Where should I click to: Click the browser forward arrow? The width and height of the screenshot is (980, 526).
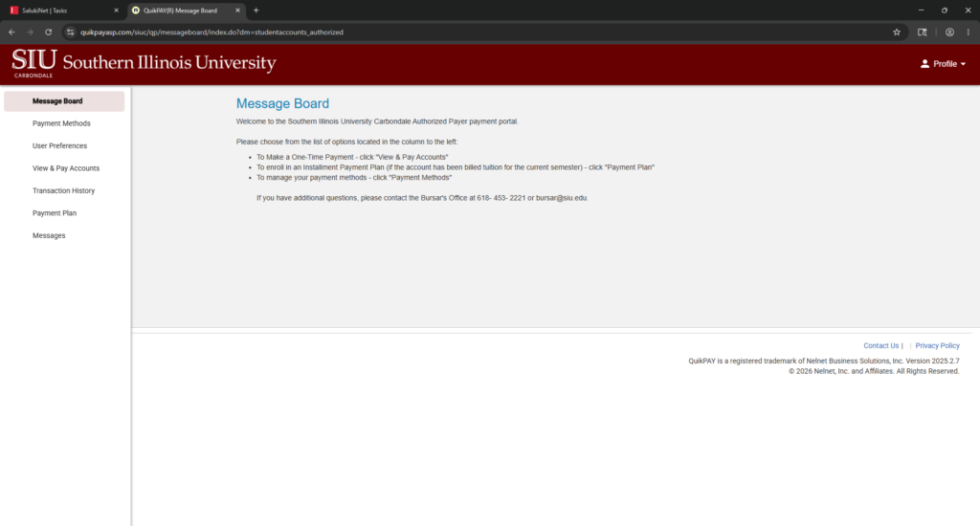[30, 32]
